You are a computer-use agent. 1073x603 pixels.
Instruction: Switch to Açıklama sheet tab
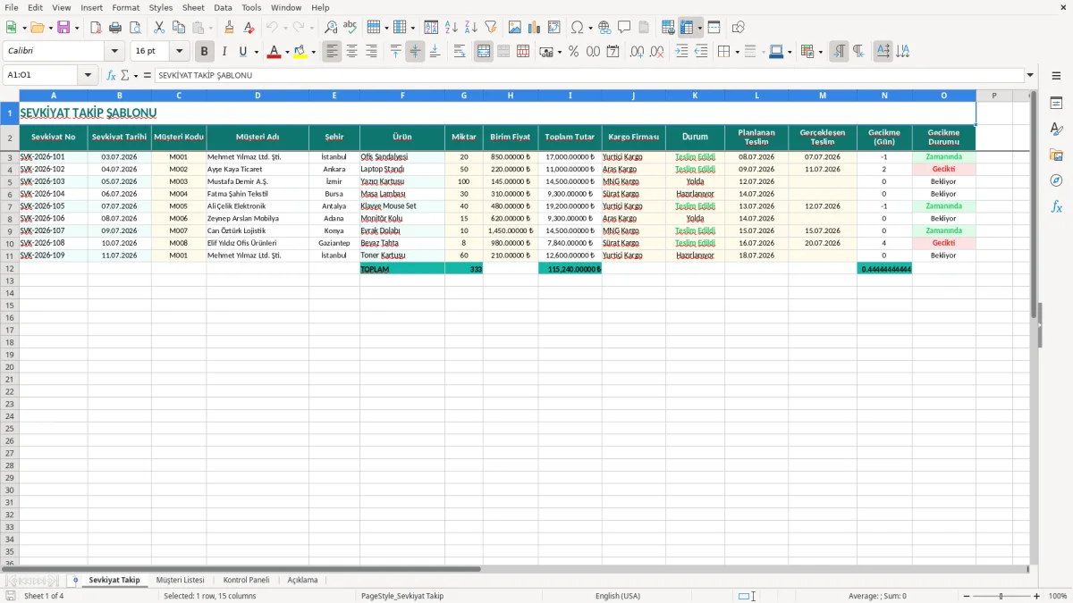coord(302,580)
